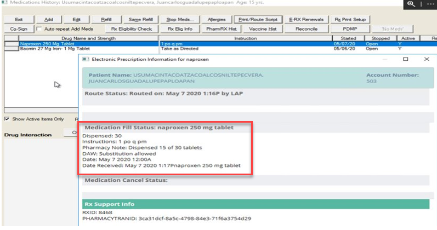Click the Refill button
The image size is (437, 230).
tap(106, 20)
